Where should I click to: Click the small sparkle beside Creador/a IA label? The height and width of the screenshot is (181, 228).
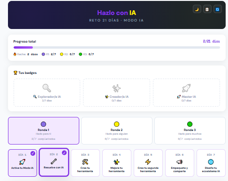[106, 97]
